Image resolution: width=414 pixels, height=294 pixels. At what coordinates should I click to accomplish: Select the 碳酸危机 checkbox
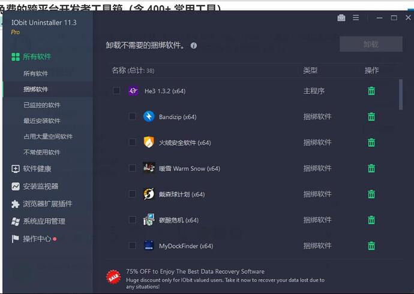(132, 219)
